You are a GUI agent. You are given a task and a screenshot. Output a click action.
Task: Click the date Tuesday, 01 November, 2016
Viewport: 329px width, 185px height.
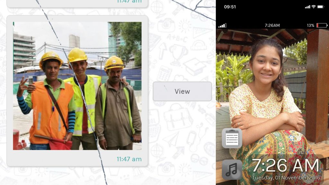pos(286,178)
